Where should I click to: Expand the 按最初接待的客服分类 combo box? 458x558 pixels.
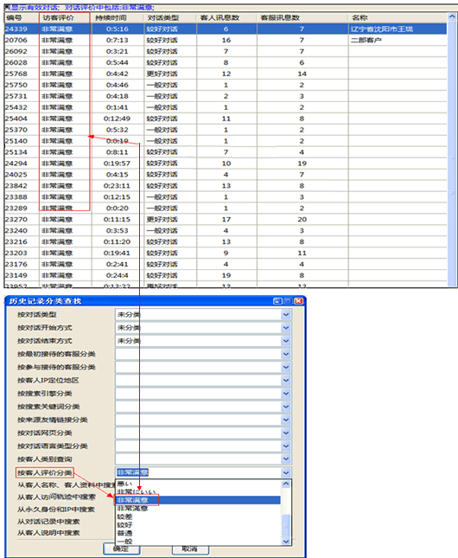coord(286,354)
